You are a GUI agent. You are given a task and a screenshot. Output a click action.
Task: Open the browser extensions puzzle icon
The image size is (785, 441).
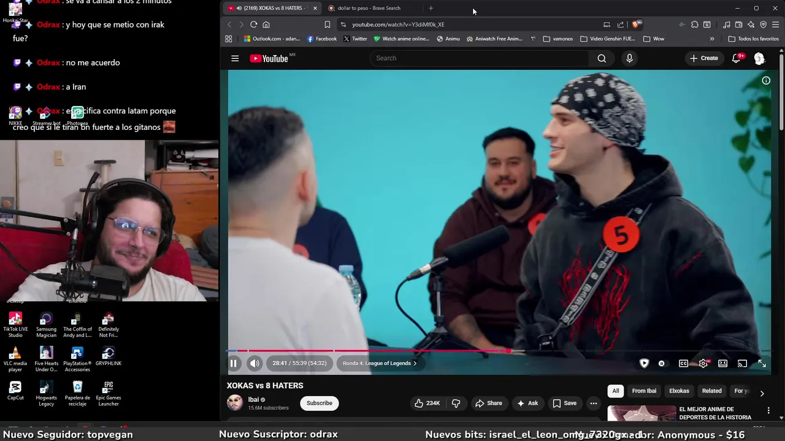coord(694,24)
